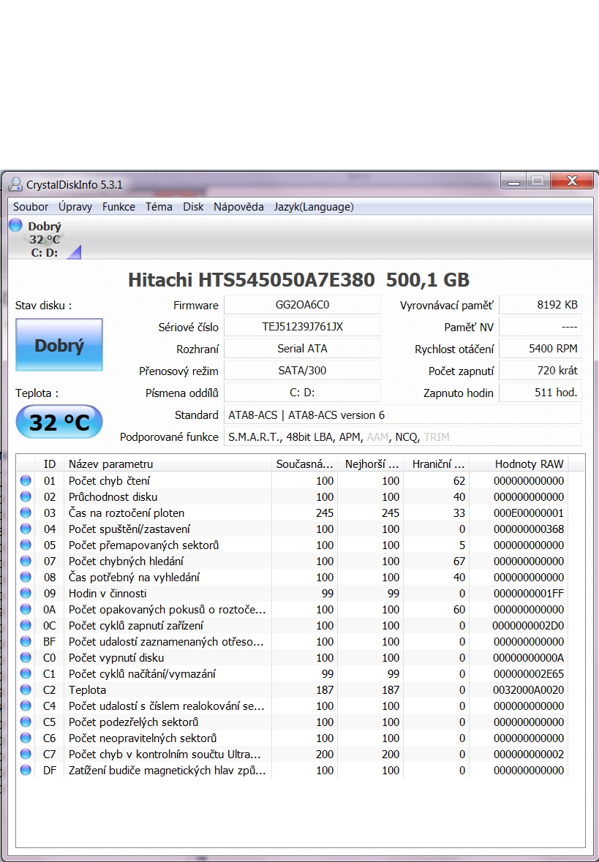Image resolution: width=599 pixels, height=862 pixels.
Task: Open the Téma menu
Action: click(159, 207)
